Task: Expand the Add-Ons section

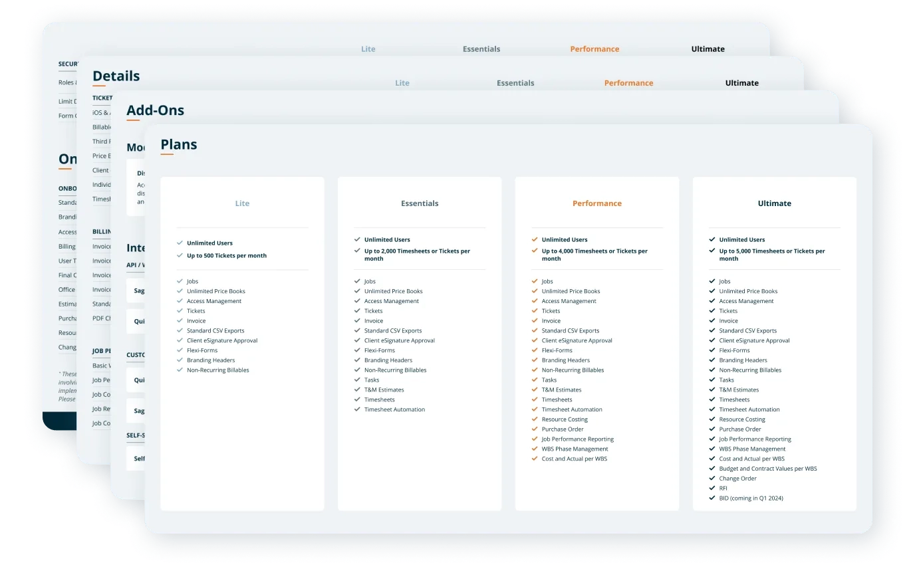Action: point(155,110)
